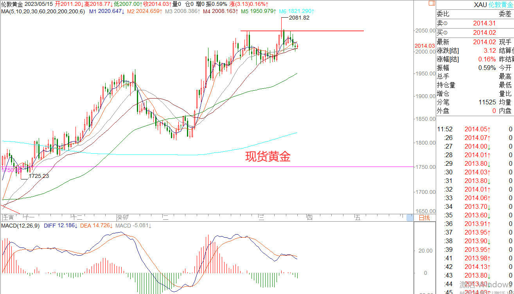Select the magenta 1750 horizontal line
The image size is (514, 294).
207,167
